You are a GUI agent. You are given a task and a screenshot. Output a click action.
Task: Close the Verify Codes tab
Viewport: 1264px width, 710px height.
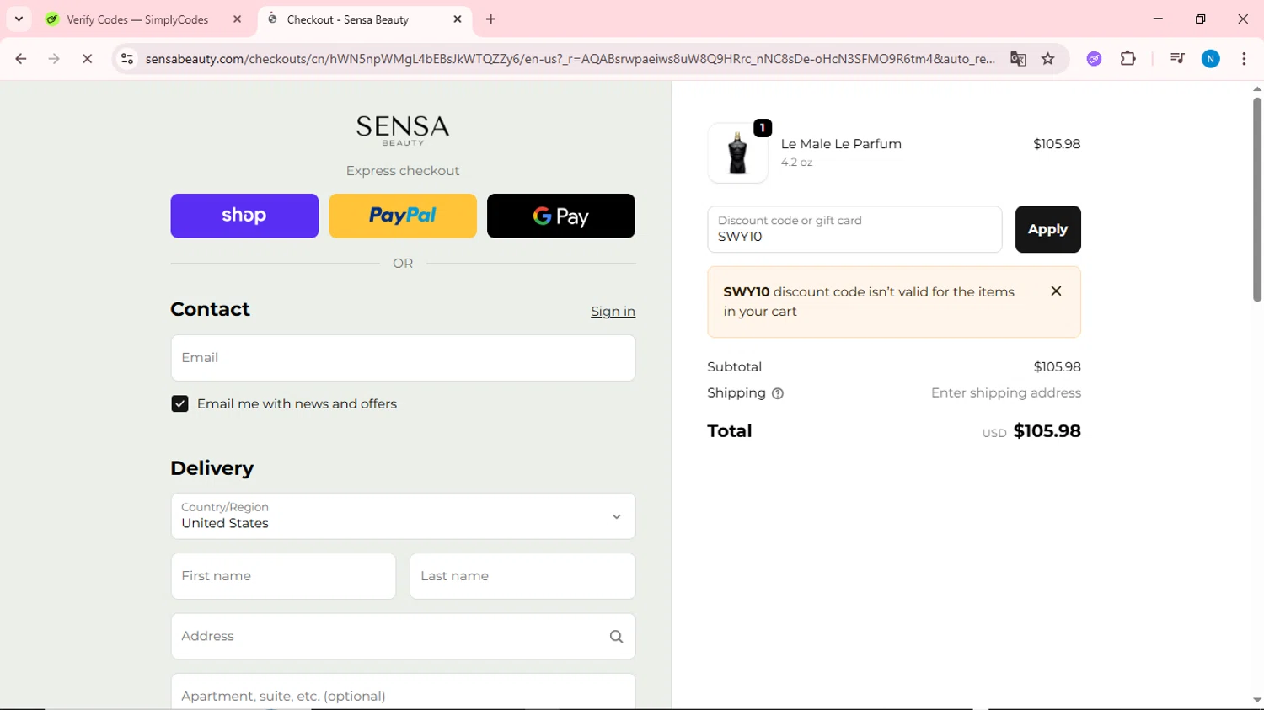(237, 19)
